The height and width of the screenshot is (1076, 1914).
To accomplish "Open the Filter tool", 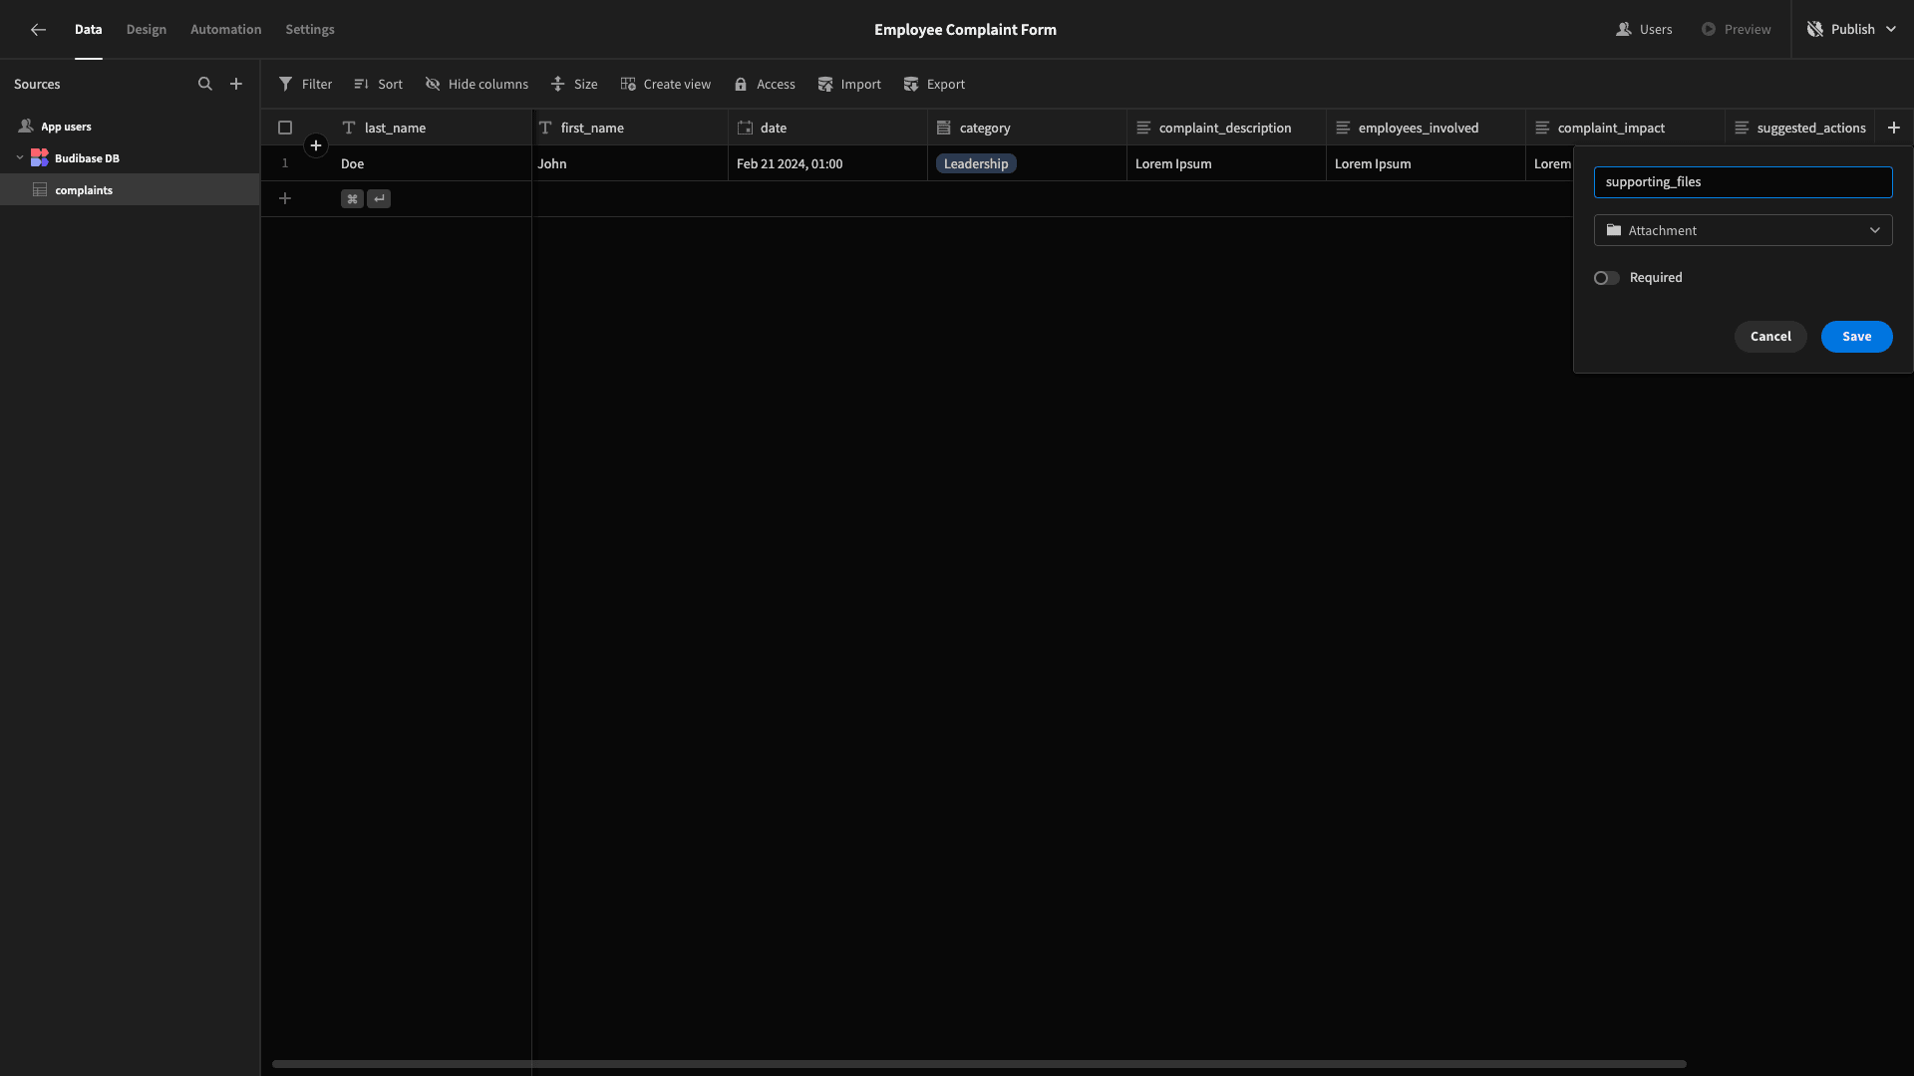I will click(x=305, y=85).
